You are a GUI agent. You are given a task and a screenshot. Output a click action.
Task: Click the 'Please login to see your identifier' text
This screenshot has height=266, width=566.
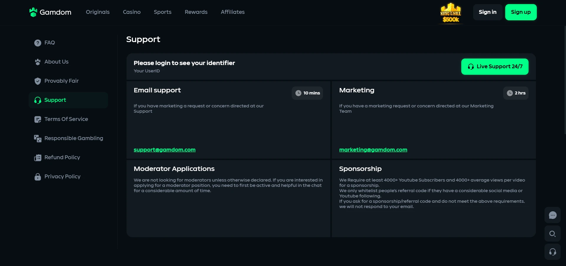coord(184,63)
